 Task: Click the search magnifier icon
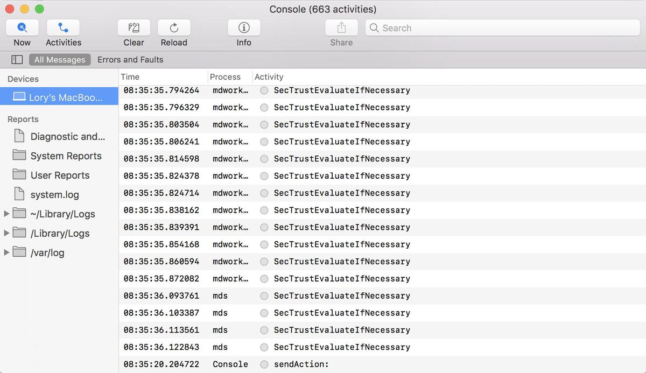point(374,27)
